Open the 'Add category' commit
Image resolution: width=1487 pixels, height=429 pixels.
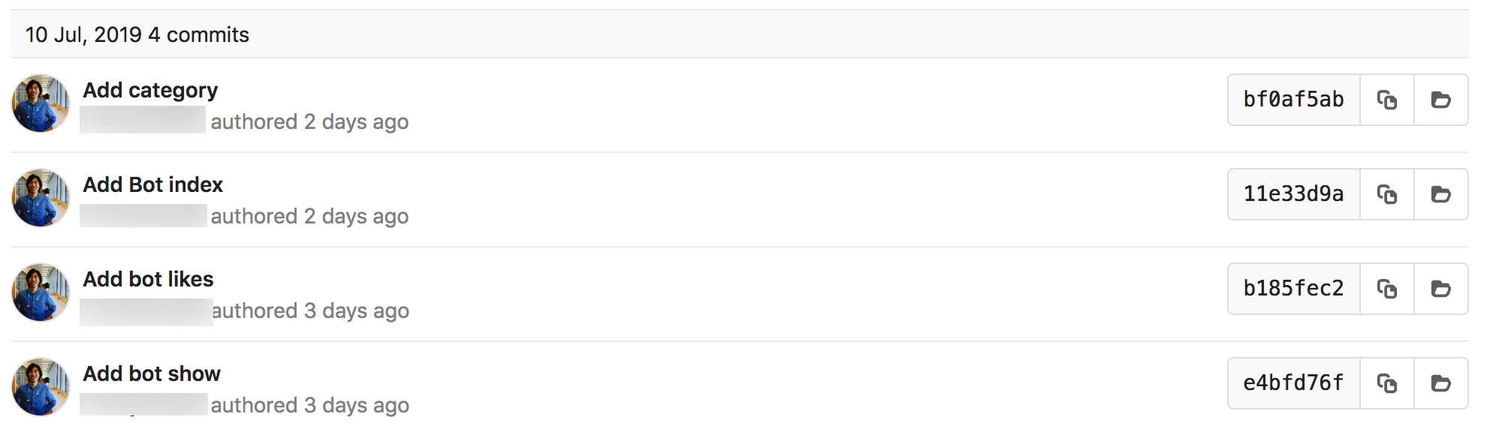point(150,90)
